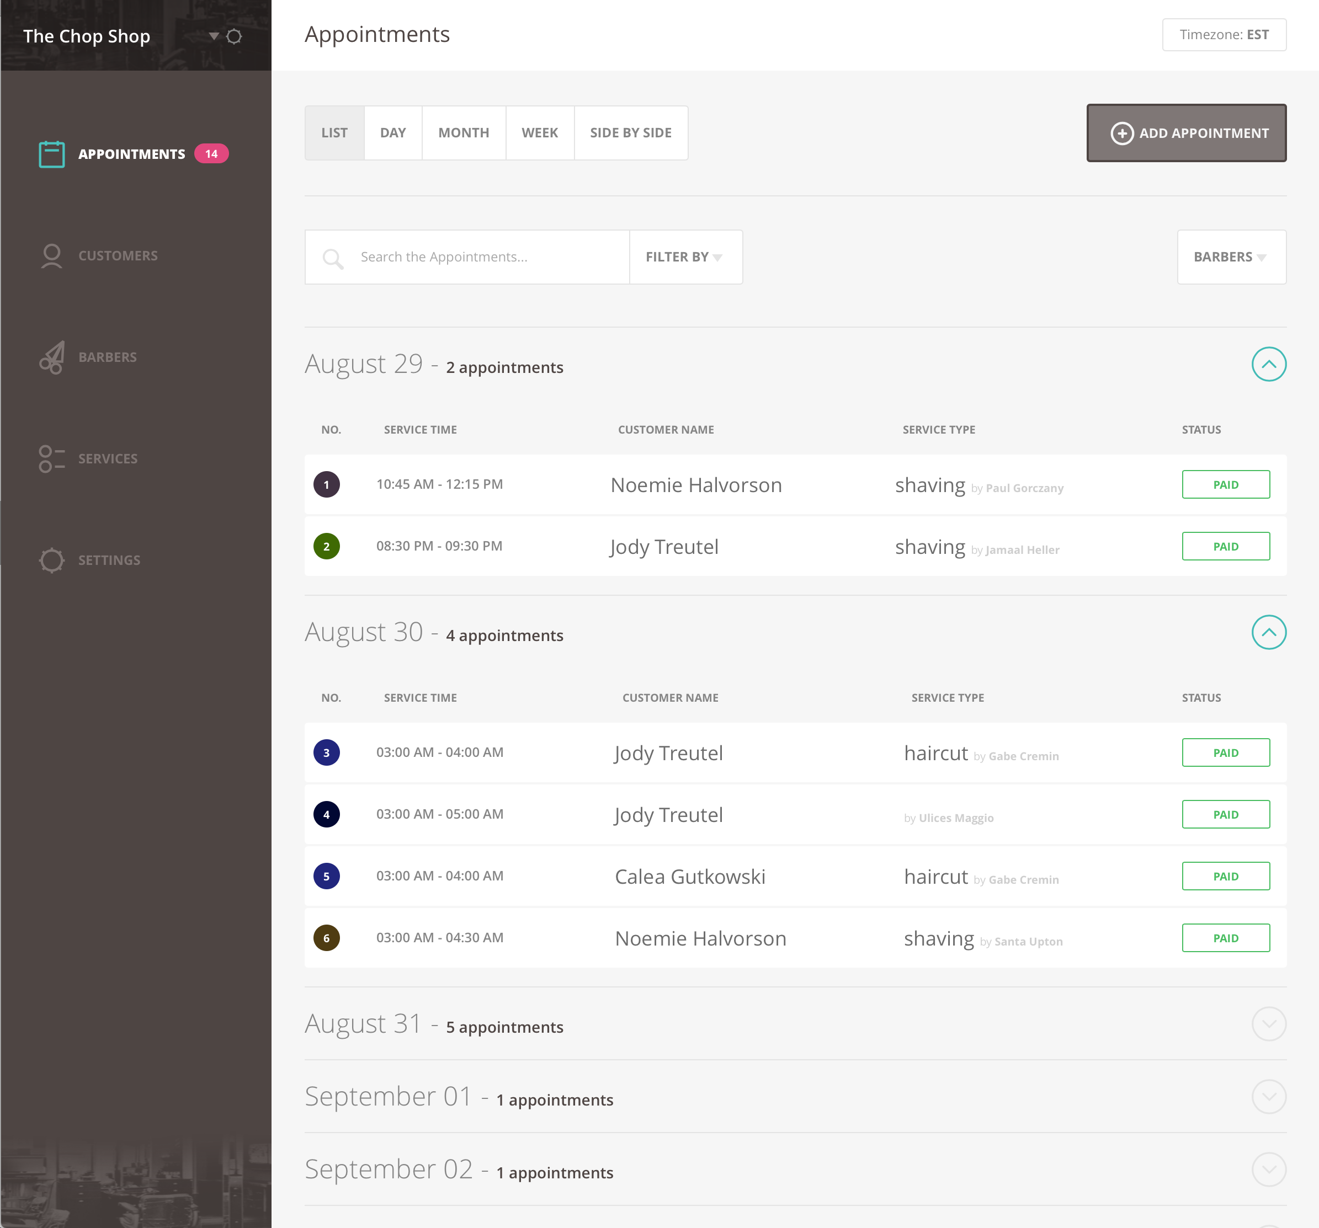Screen dimensions: 1319x1228
Task: Click the Services list icon
Action: pyautogui.click(x=51, y=459)
